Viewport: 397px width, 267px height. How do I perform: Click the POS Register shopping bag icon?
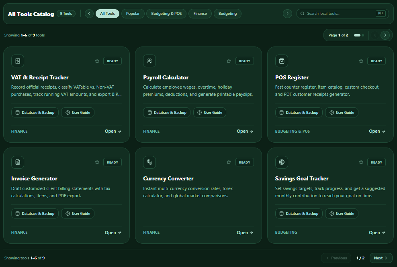click(x=282, y=61)
